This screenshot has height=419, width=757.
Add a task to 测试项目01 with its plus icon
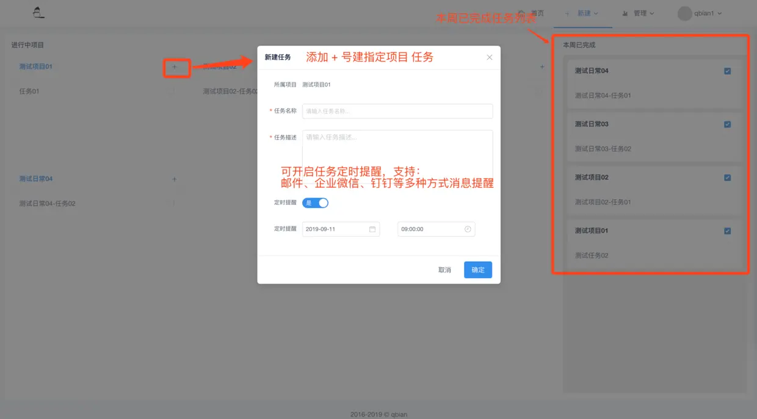point(175,67)
